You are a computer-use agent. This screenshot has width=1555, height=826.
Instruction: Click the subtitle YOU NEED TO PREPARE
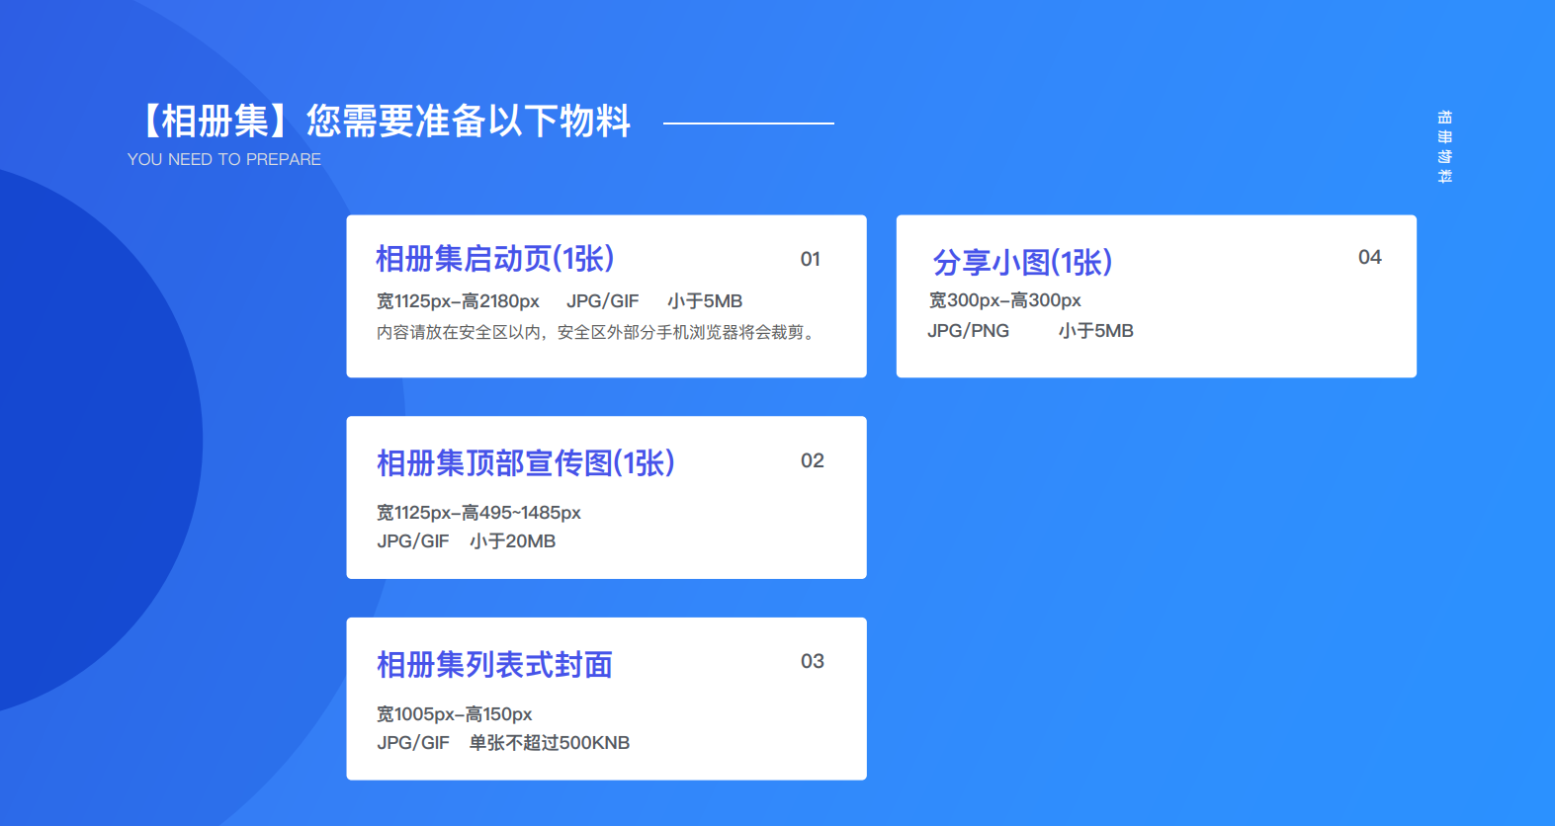coord(224,159)
